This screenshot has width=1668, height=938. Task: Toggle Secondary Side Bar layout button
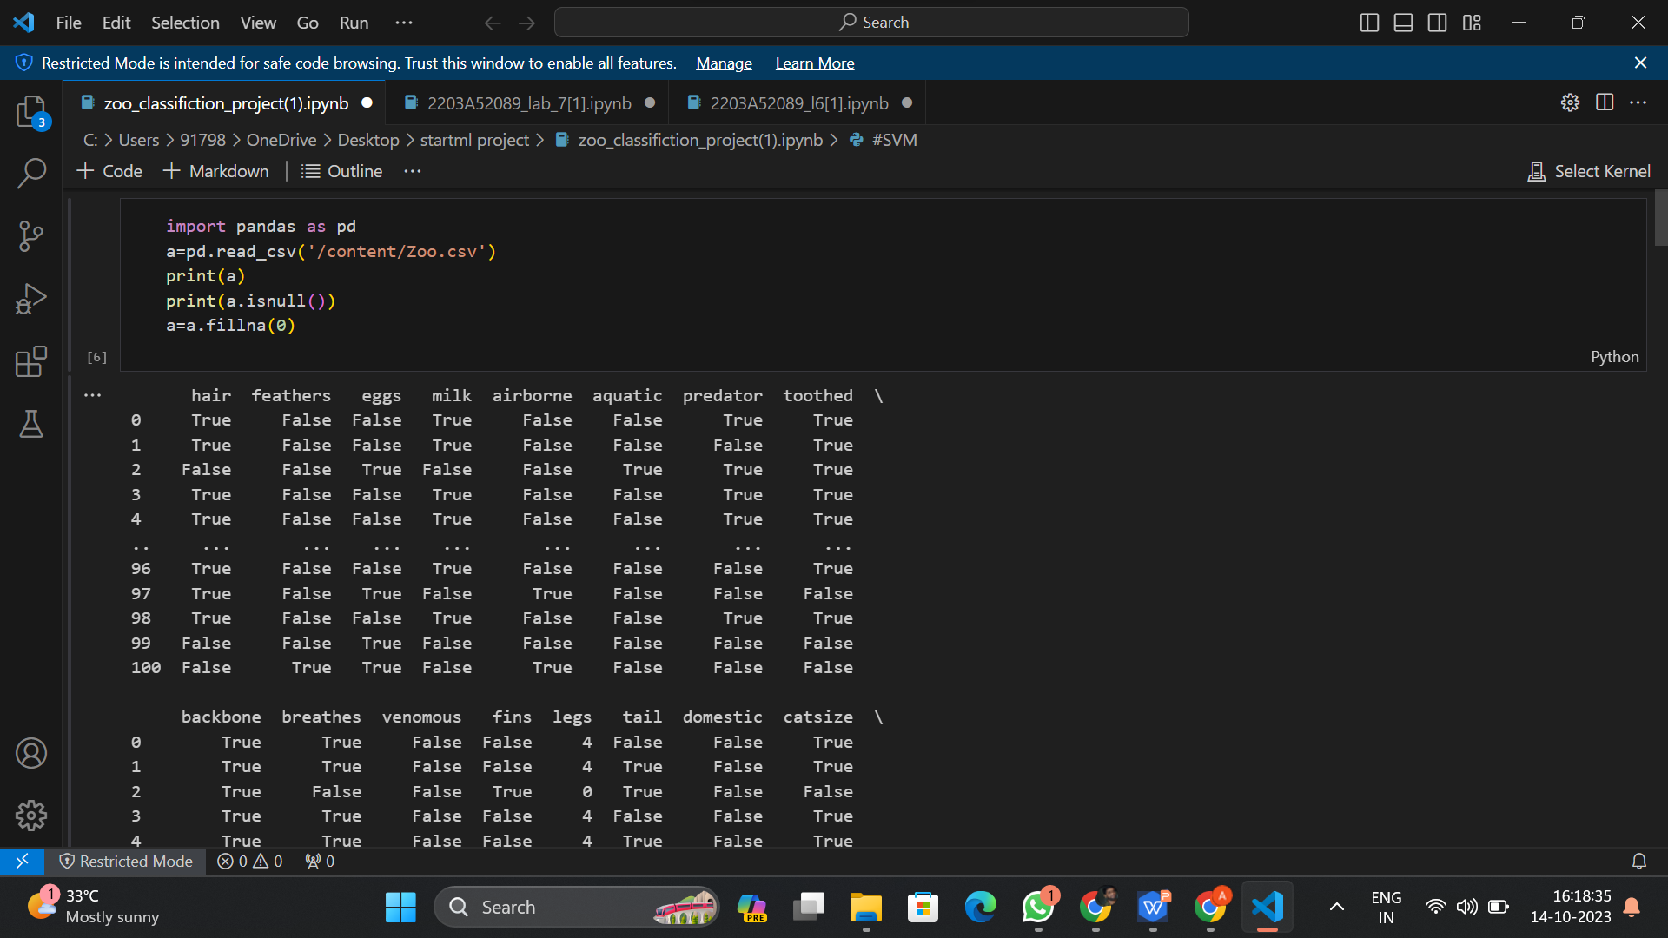(x=1438, y=23)
